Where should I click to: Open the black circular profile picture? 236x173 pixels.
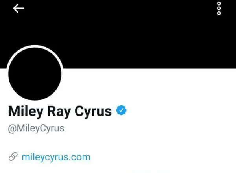point(35,73)
